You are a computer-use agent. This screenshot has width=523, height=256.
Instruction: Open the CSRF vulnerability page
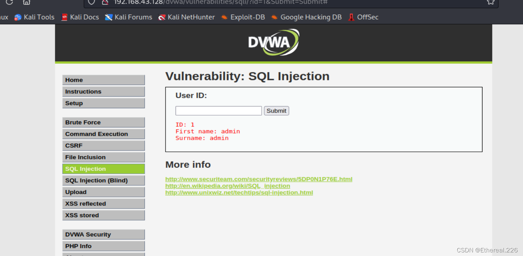(x=104, y=146)
